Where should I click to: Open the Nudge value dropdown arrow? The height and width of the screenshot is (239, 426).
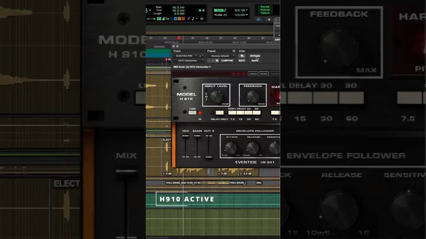tap(247, 15)
